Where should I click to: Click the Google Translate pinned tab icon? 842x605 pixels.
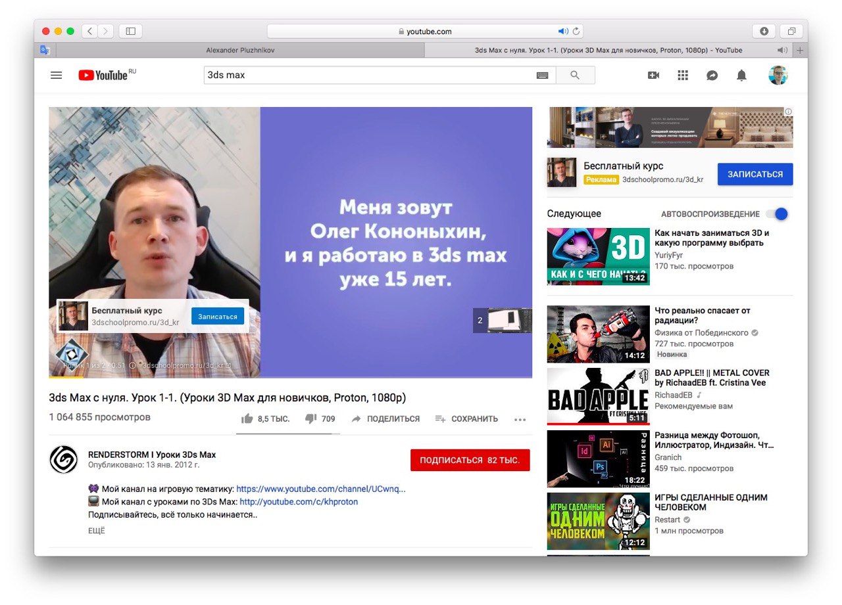pos(45,50)
